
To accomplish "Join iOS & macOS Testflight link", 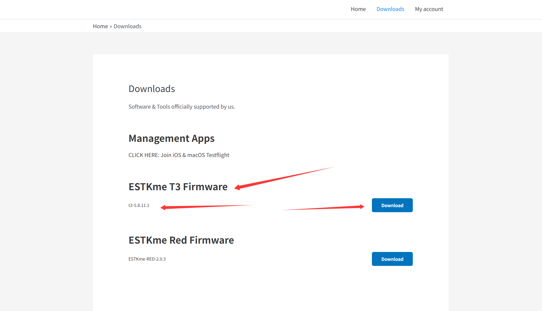I will [195, 155].
